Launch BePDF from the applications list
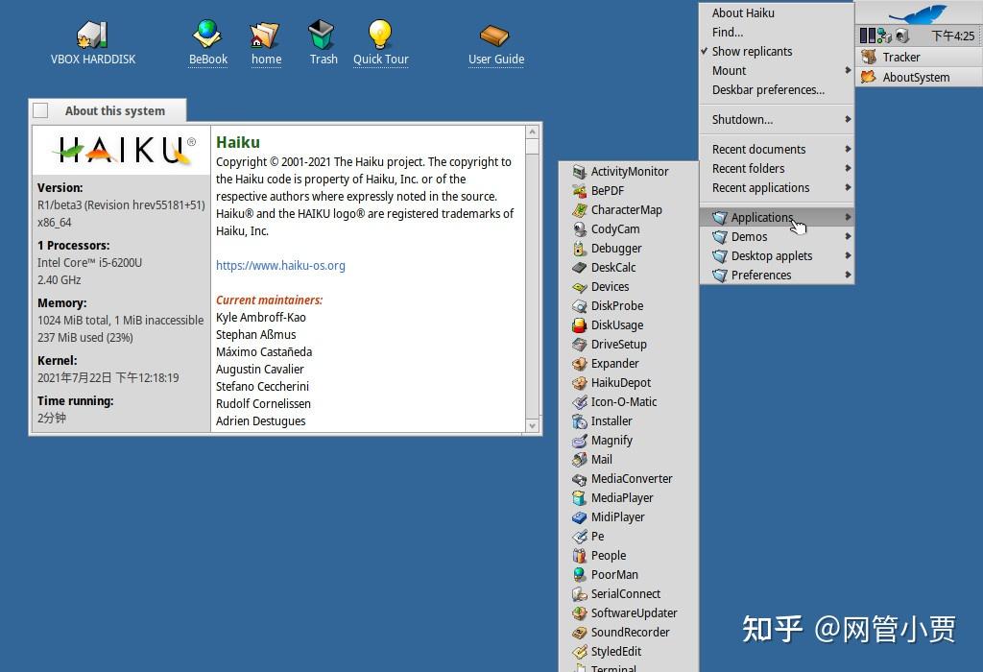This screenshot has width=983, height=672. click(x=629, y=191)
